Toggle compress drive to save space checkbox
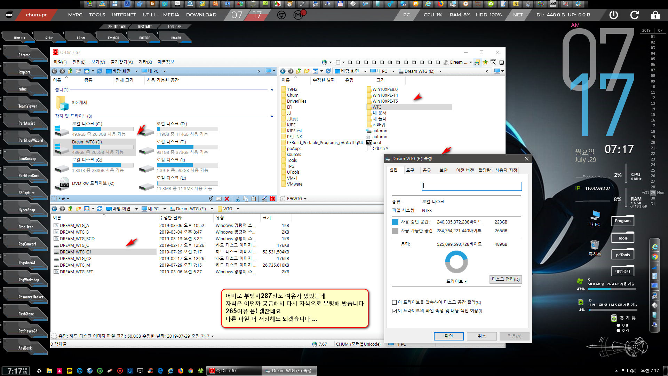 pyautogui.click(x=394, y=302)
